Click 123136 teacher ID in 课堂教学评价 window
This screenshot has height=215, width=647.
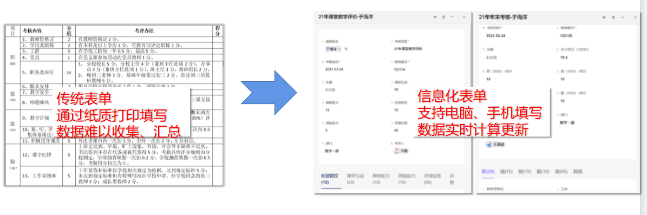click(400, 69)
